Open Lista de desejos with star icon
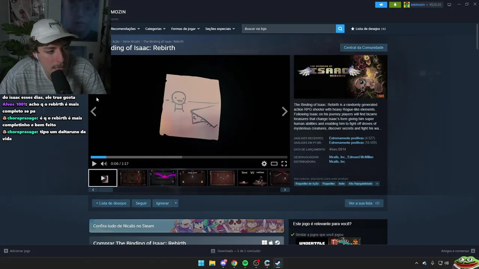 [368, 29]
